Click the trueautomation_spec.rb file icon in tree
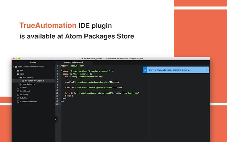The height and width of the screenshot is (142, 227). click(23, 81)
